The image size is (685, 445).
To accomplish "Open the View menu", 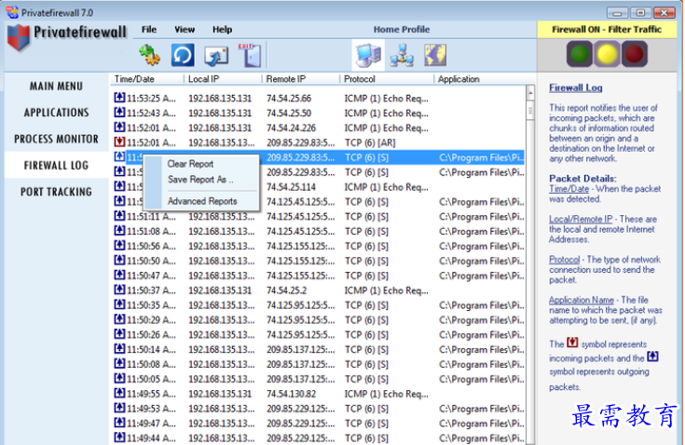I will point(185,29).
